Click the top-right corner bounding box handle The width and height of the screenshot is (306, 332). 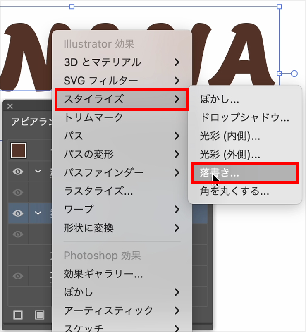(279, 7)
